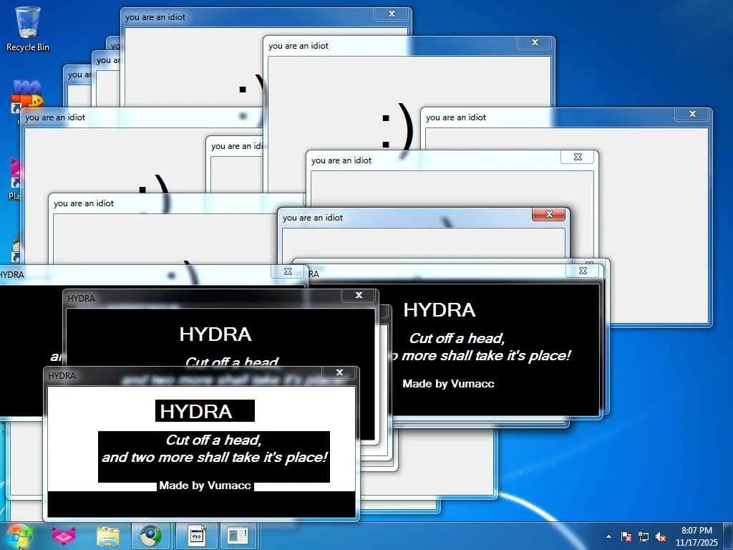Click the Show desktop strip beside the clock
The width and height of the screenshot is (733, 550).
pos(728,536)
